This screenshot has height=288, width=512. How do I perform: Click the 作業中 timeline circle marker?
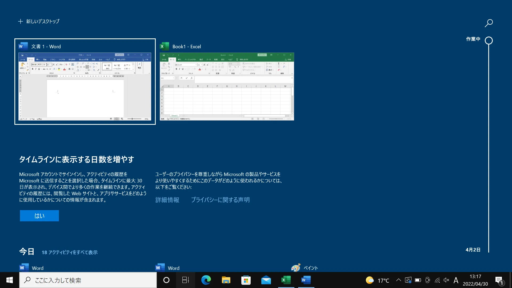click(489, 41)
